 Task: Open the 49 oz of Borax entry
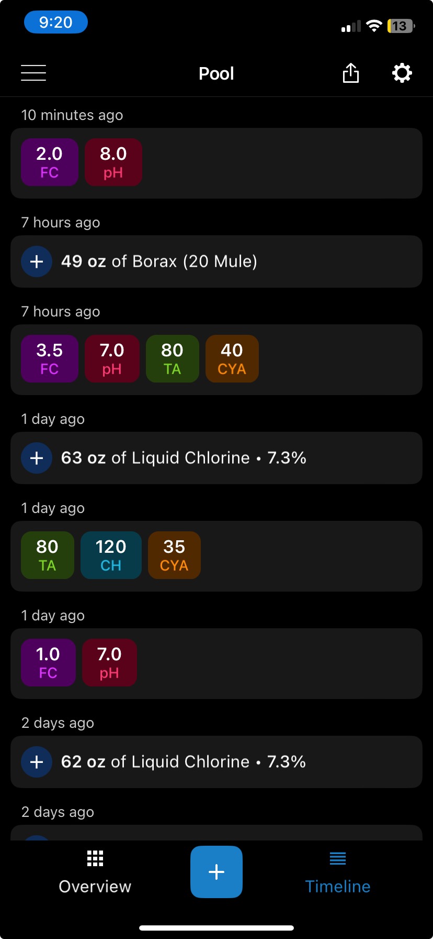pos(216,261)
